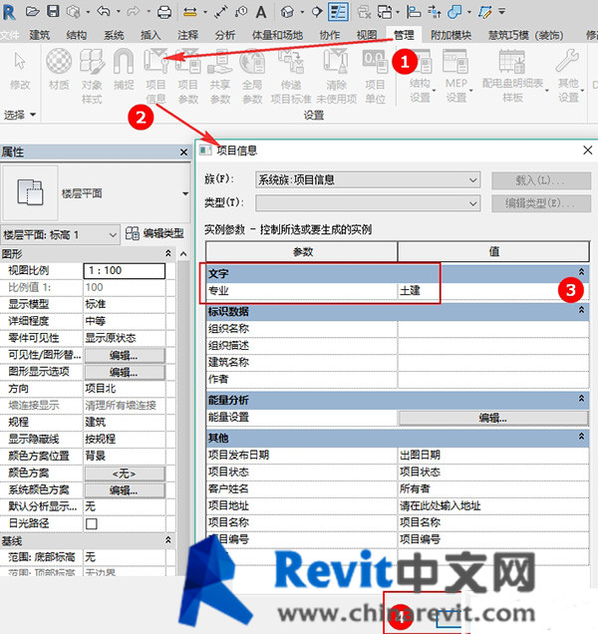Image resolution: width=598 pixels, height=634 pixels.
Task: Collapse the Underlay (基线) section in Properties
Action: click(x=168, y=540)
